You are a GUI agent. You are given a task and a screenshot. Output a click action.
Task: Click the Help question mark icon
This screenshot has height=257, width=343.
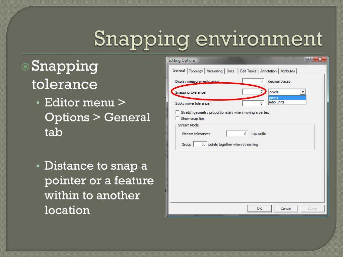point(309,59)
